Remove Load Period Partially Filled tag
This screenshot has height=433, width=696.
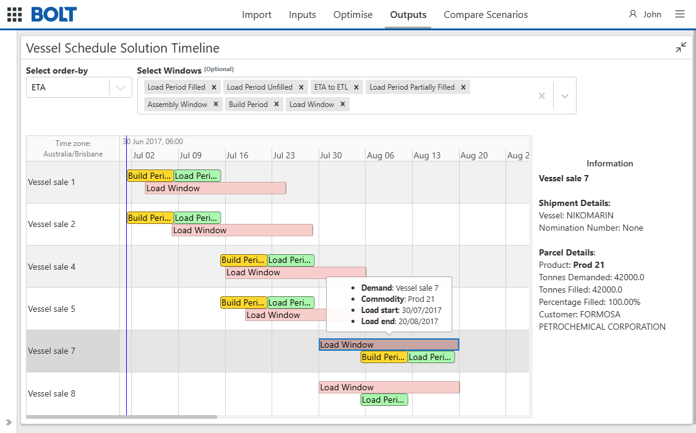463,87
